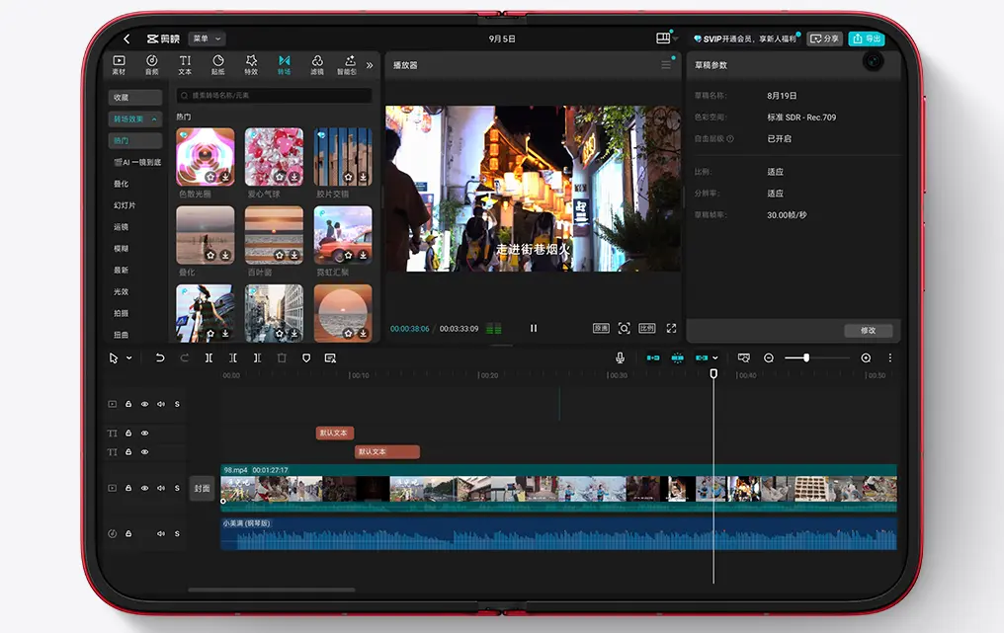Toggle visibility of main video track
This screenshot has width=1004, height=633.
(x=144, y=488)
